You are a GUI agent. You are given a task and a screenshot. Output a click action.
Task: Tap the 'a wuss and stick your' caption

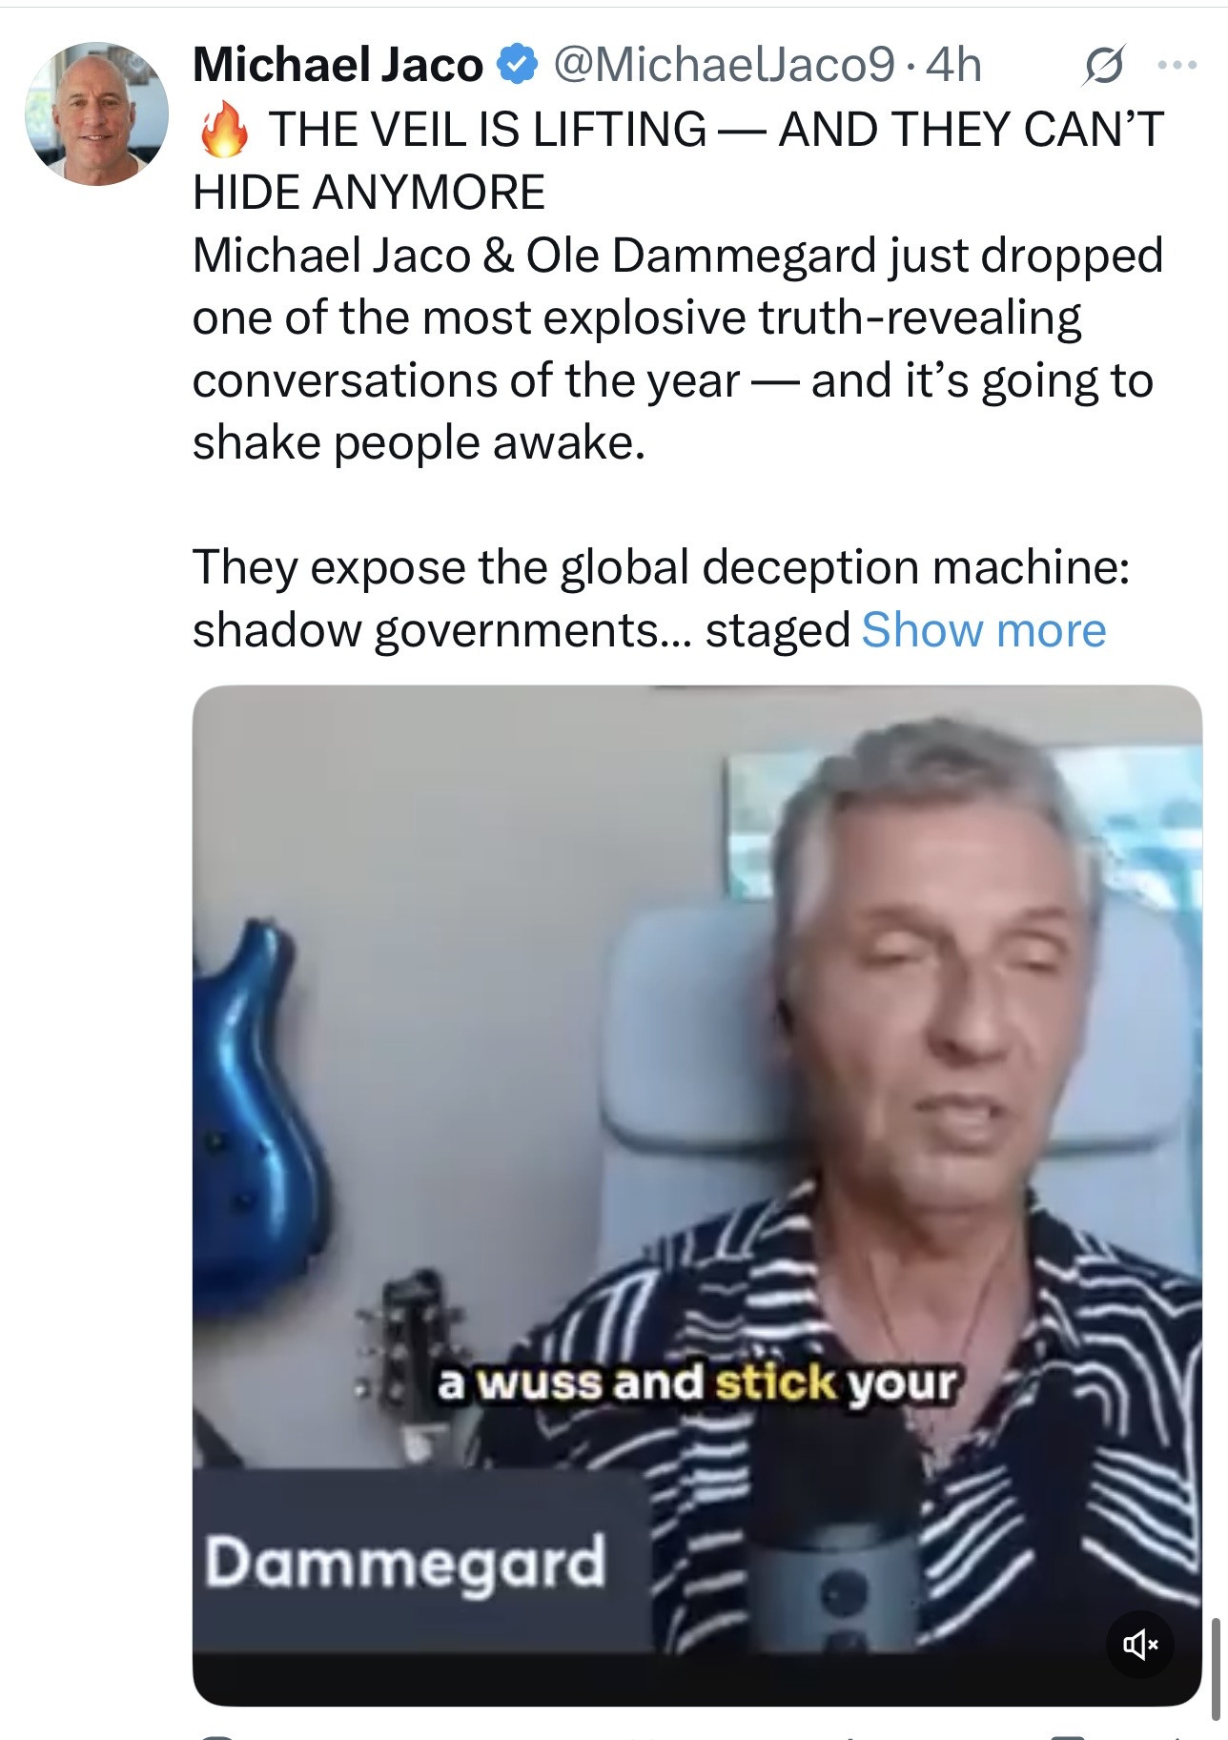coord(697,1382)
